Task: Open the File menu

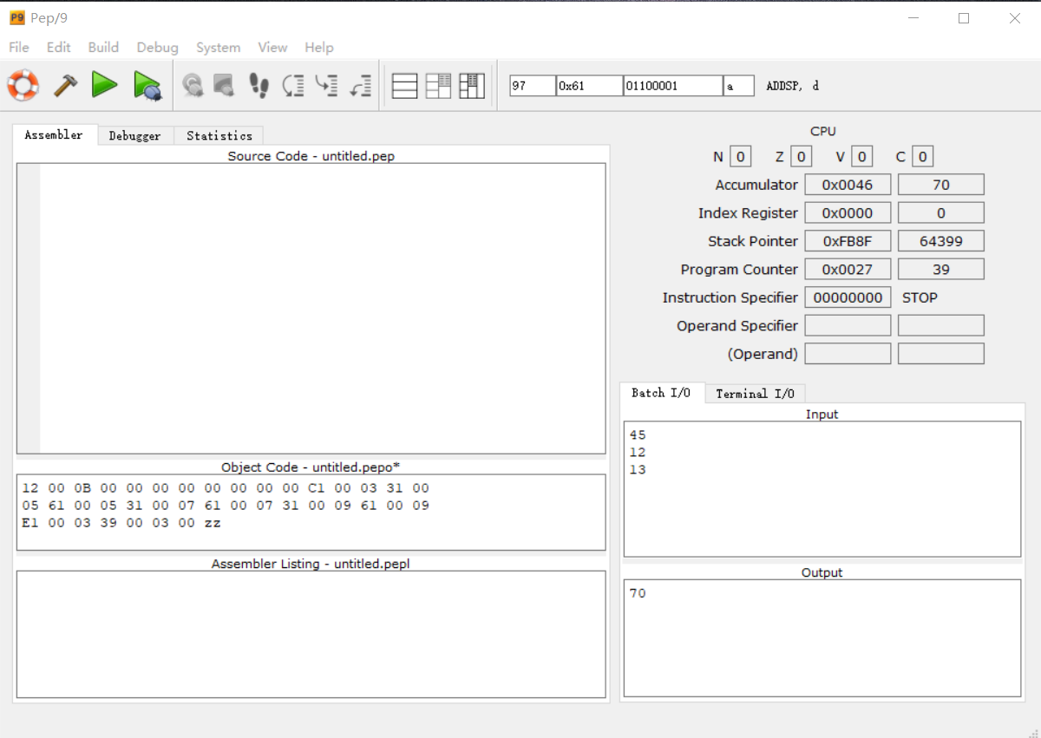Action: point(18,48)
